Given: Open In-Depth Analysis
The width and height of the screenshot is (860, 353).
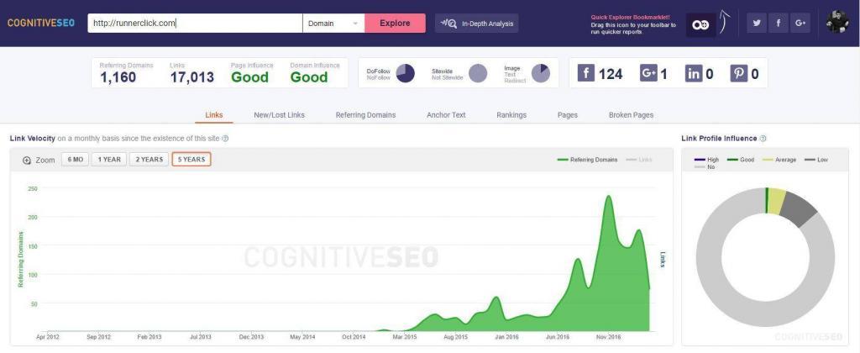Looking at the screenshot, I should click(477, 24).
